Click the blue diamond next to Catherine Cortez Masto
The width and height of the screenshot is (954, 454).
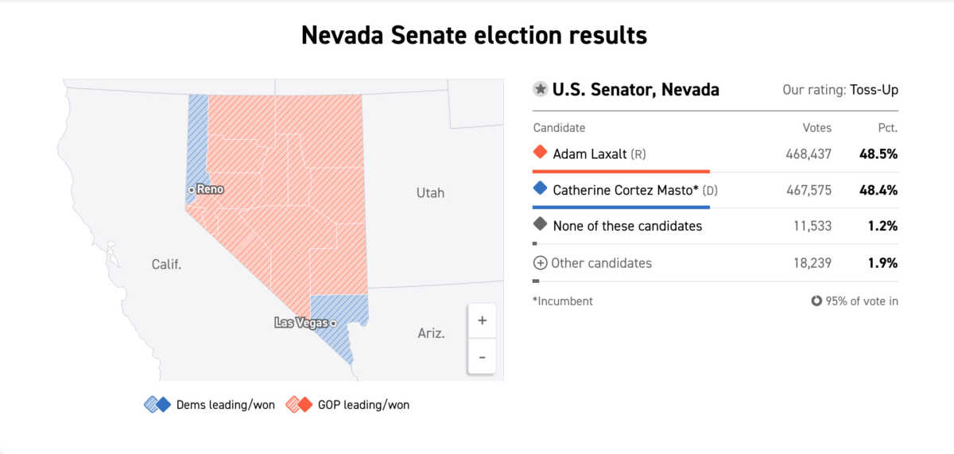pyautogui.click(x=541, y=189)
